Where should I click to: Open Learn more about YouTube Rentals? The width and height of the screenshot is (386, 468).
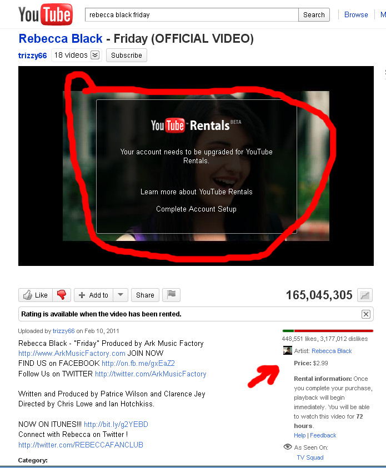click(x=197, y=192)
